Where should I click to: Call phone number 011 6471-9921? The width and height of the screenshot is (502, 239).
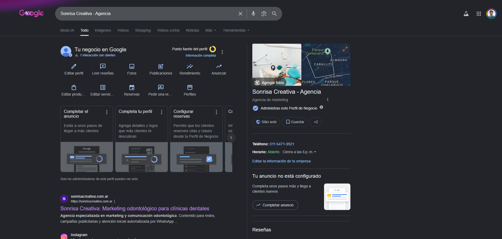pos(282,144)
